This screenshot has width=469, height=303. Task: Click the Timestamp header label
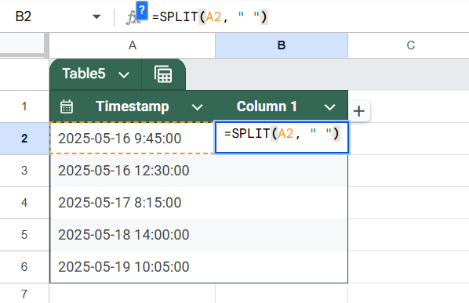click(x=133, y=106)
